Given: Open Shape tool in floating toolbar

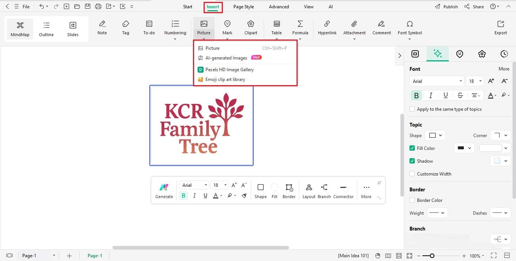Looking at the screenshot, I should pos(260,191).
